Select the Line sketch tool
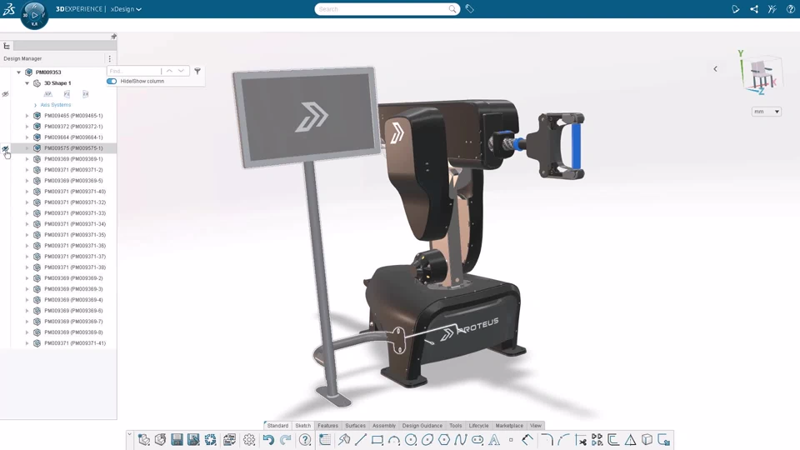 (361, 440)
